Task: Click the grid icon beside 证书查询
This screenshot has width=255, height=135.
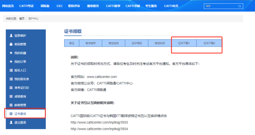Action: point(11,114)
